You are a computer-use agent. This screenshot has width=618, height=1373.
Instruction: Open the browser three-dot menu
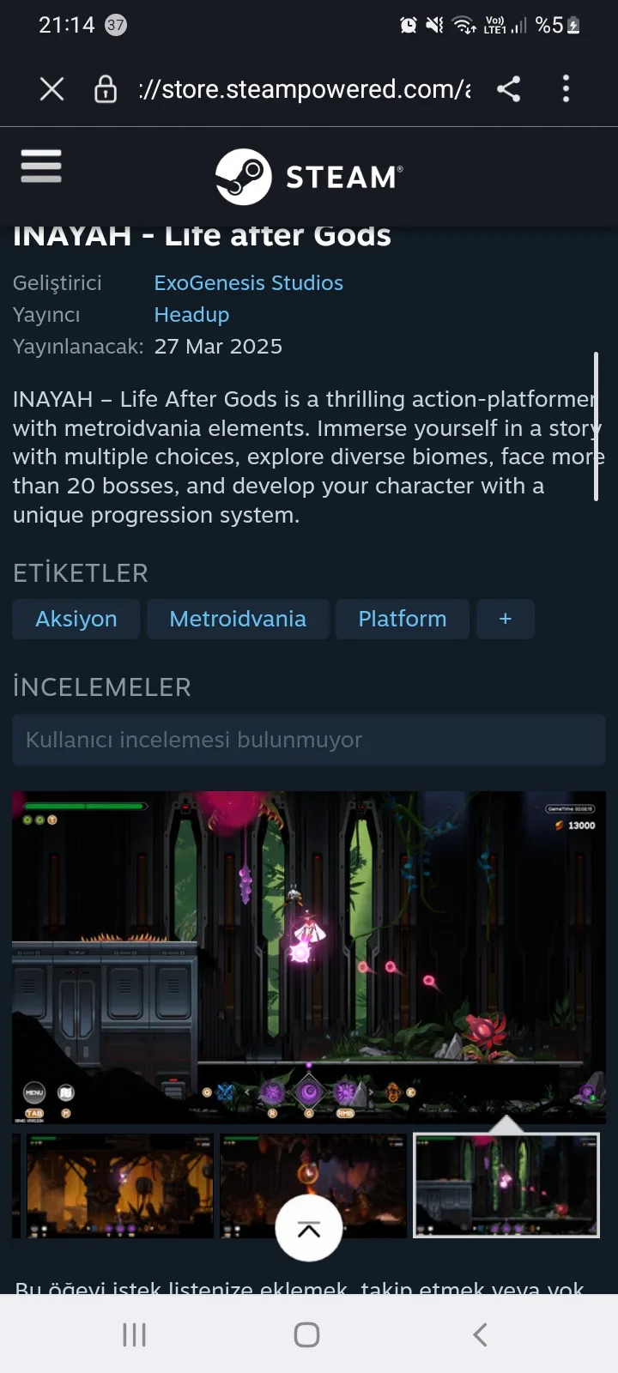tap(566, 89)
